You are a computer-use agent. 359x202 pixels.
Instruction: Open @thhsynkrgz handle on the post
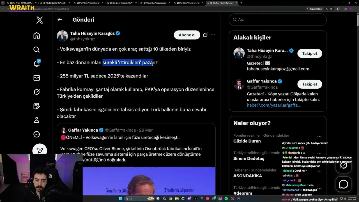coord(82,39)
